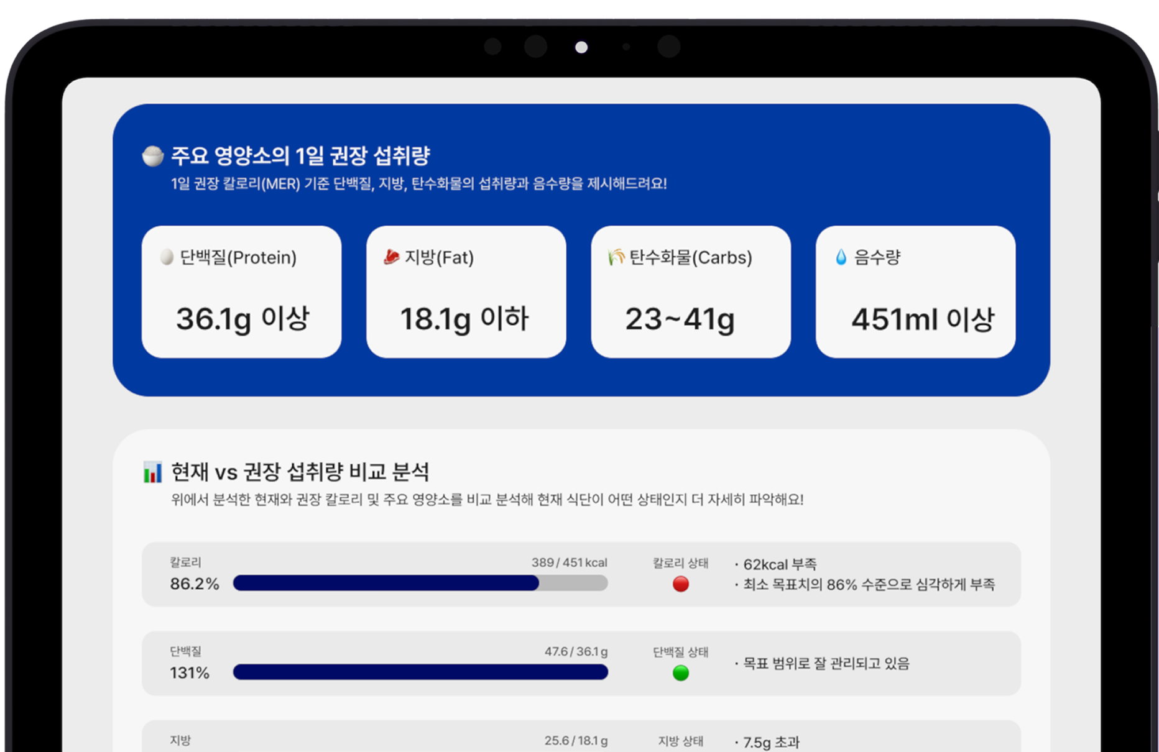
Task: Click the rice bowl icon beside recommended intake title
Action: tap(152, 156)
